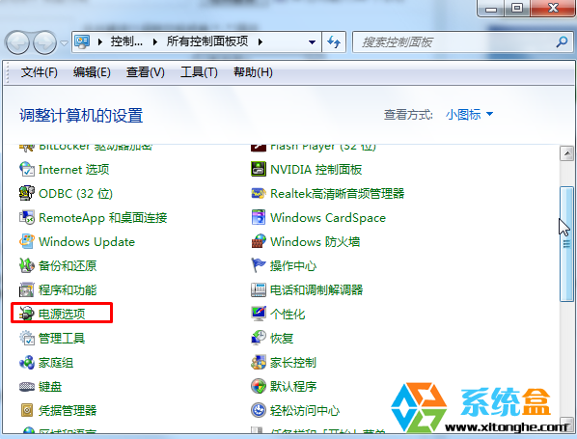This screenshot has width=577, height=439.
Task: Open the 小图标 view mode dropdown
Action: [x=469, y=115]
